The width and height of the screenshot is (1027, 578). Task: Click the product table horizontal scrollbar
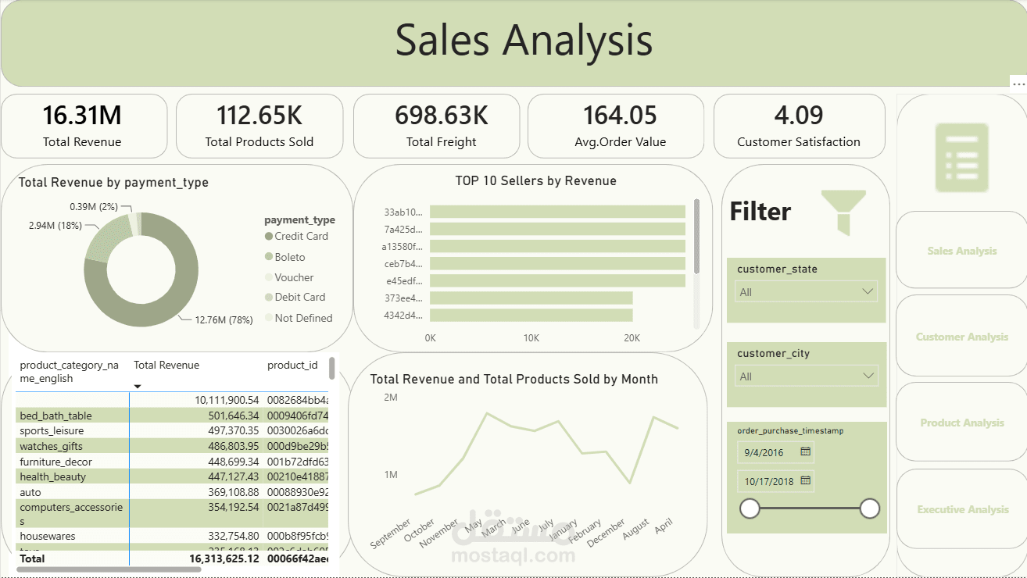(x=108, y=569)
